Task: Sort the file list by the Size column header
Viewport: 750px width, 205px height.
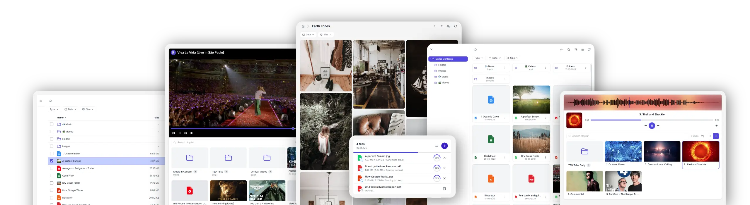Action: pos(157,118)
